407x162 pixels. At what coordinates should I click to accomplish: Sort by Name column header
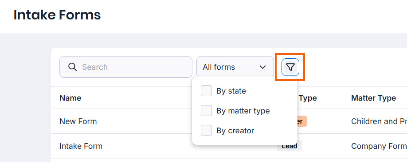pos(70,98)
